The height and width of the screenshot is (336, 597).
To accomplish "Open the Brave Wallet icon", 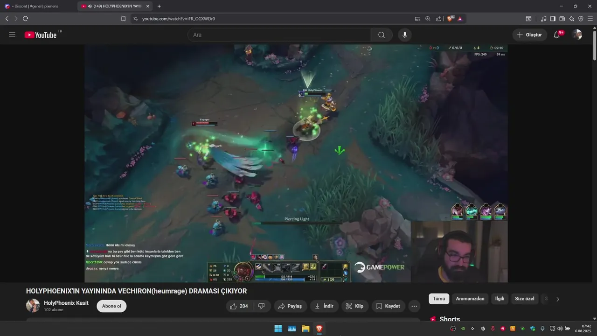I will pos(562,19).
